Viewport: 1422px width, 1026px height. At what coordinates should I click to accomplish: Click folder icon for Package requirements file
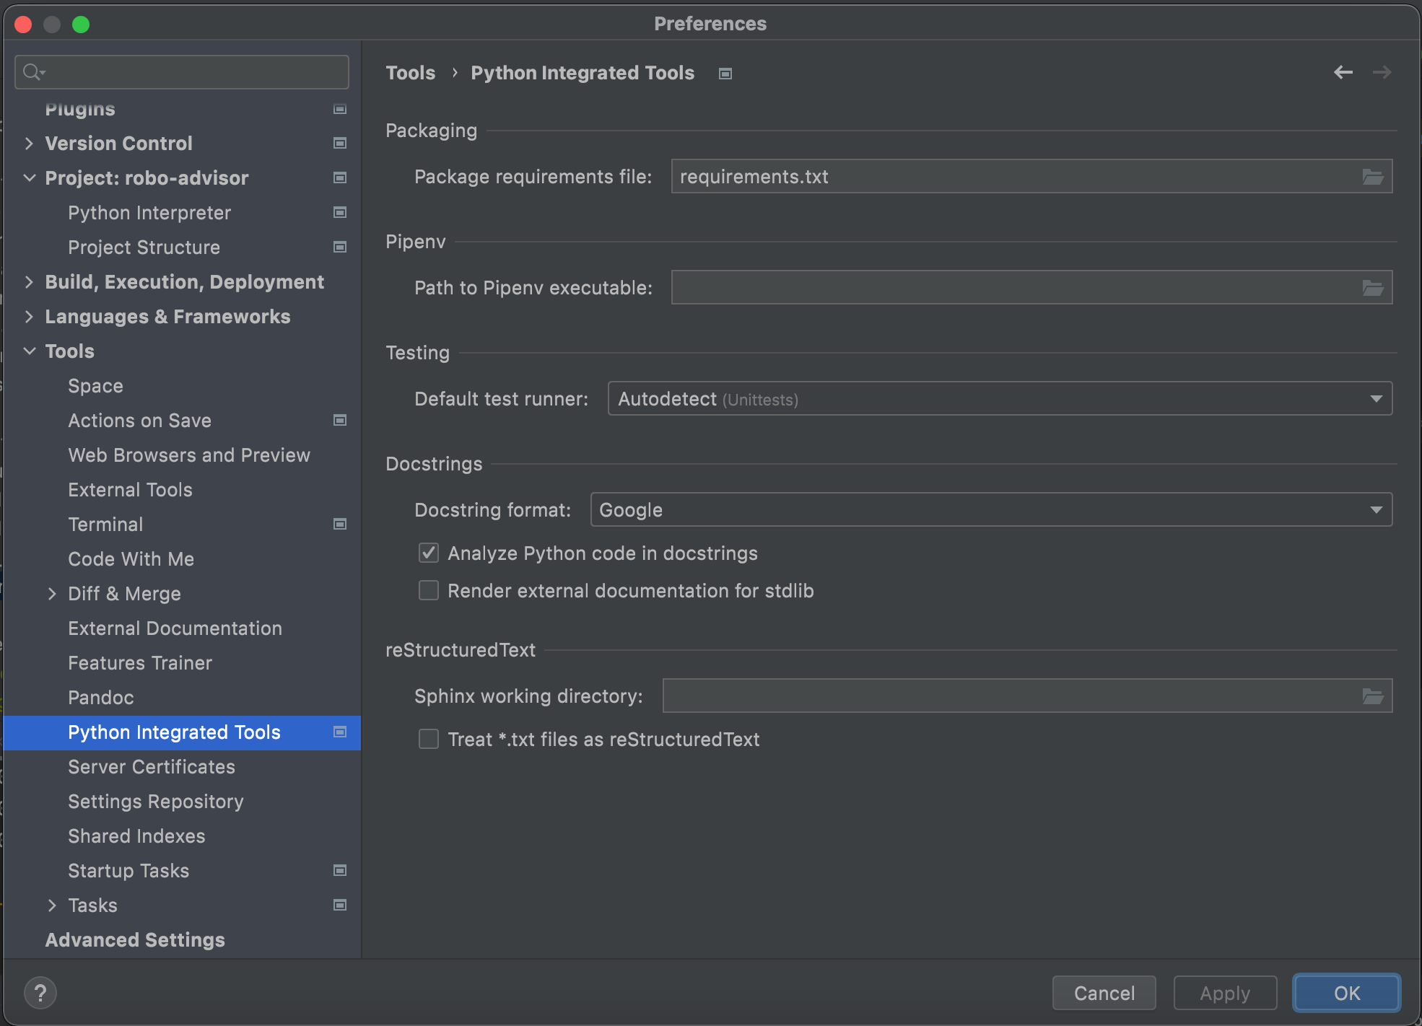pyautogui.click(x=1372, y=177)
